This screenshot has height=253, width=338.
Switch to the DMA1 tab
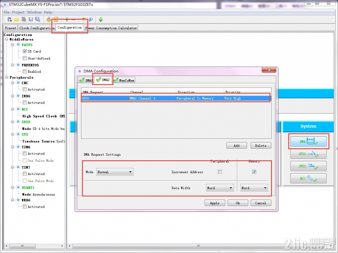pyautogui.click(x=86, y=80)
